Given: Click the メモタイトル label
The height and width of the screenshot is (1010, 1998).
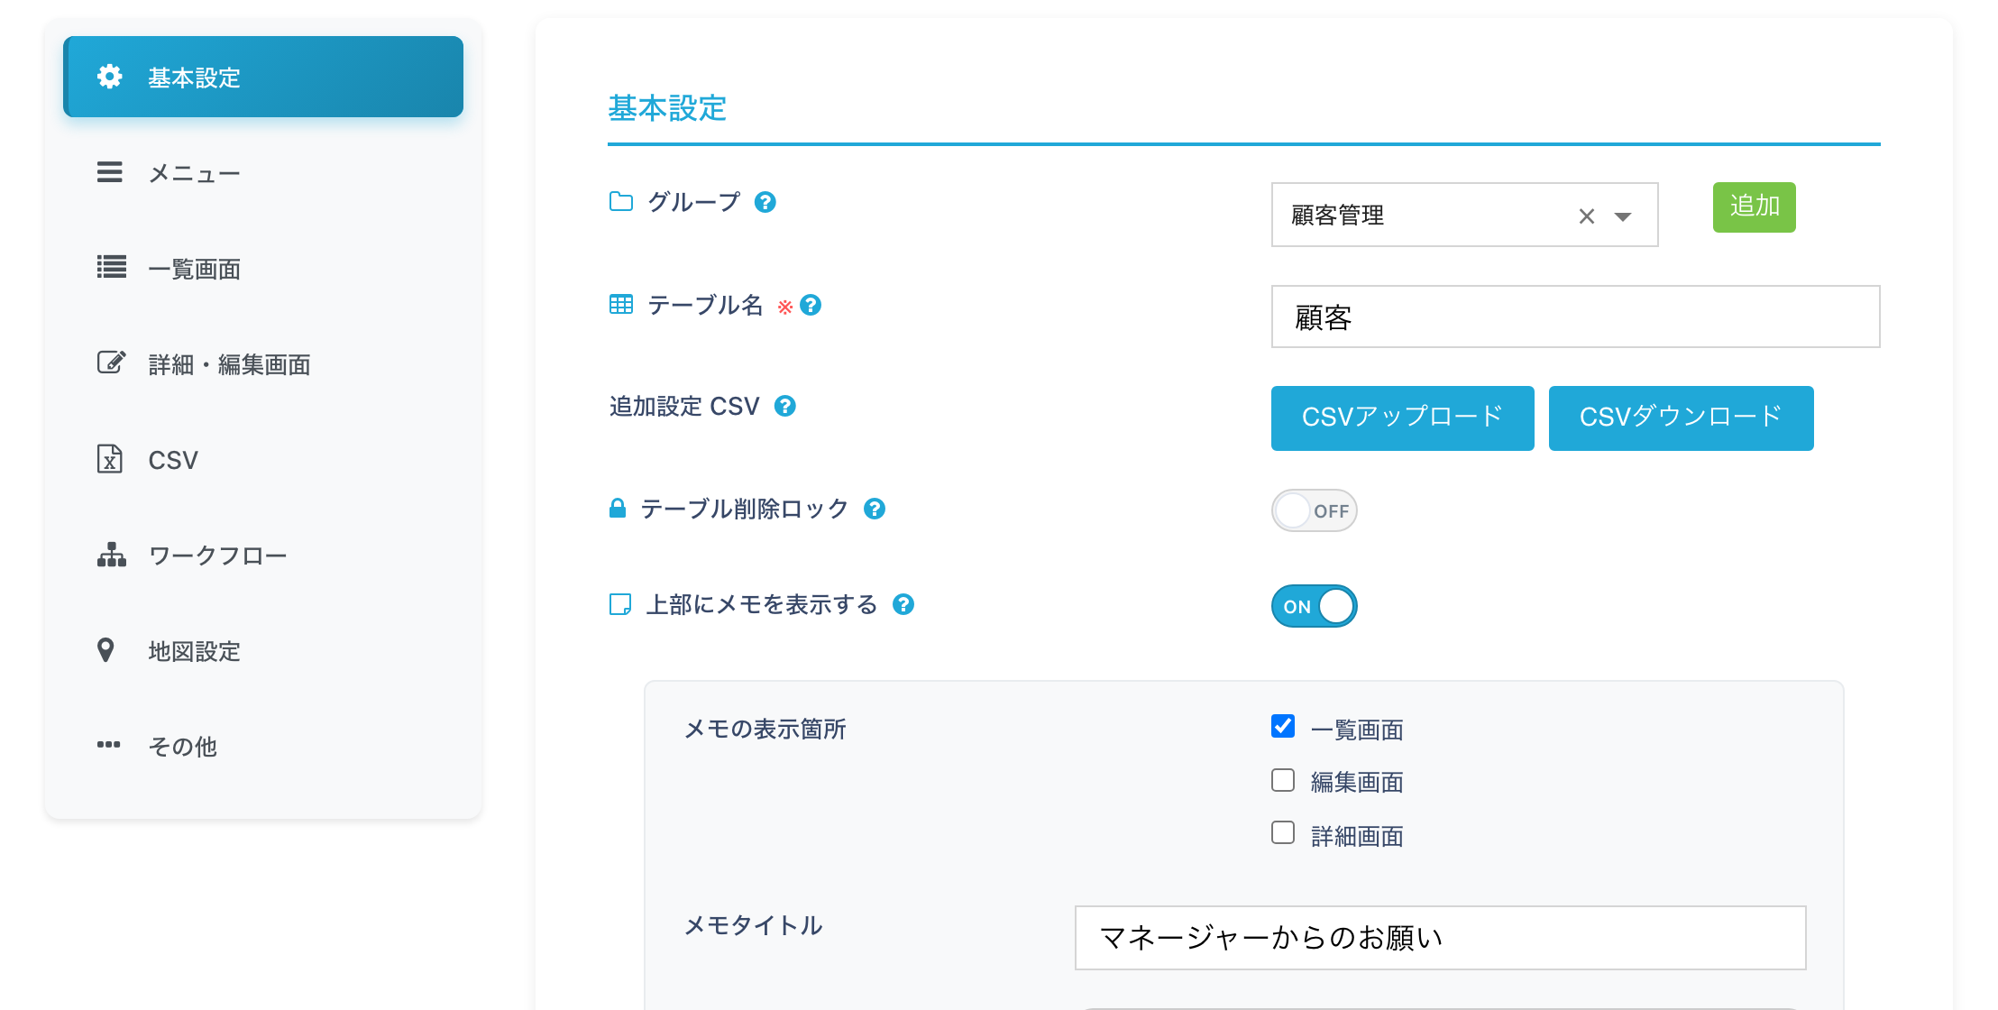Looking at the screenshot, I should 754,925.
